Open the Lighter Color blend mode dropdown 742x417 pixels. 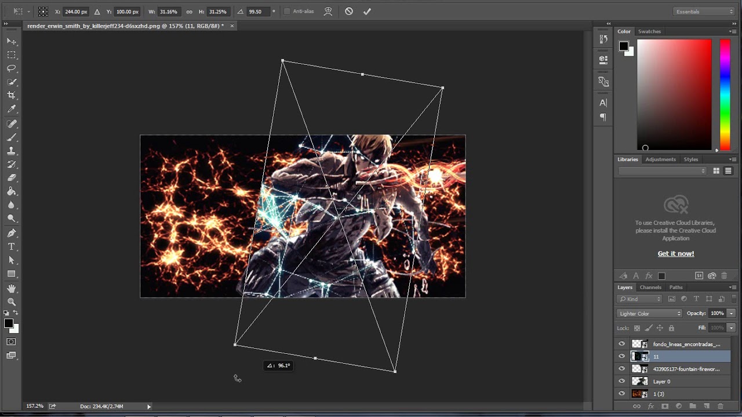(x=649, y=313)
